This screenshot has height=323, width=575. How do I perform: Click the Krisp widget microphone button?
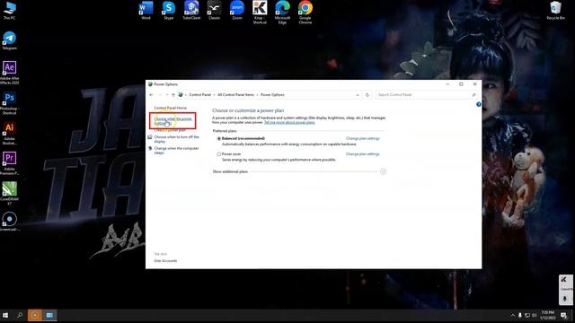coord(565,299)
